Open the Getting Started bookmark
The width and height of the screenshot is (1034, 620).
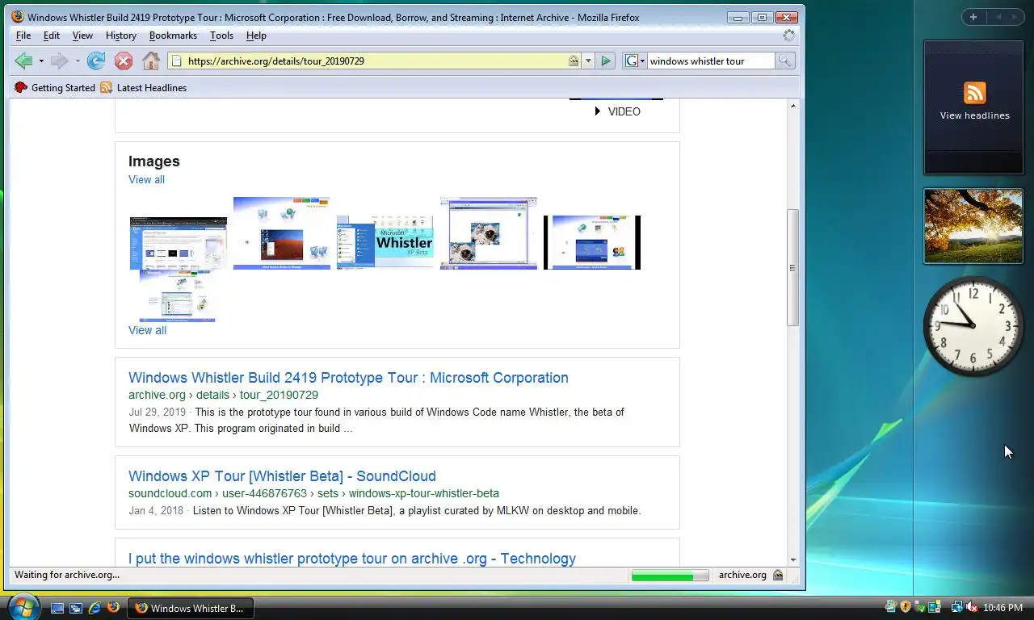coord(55,88)
